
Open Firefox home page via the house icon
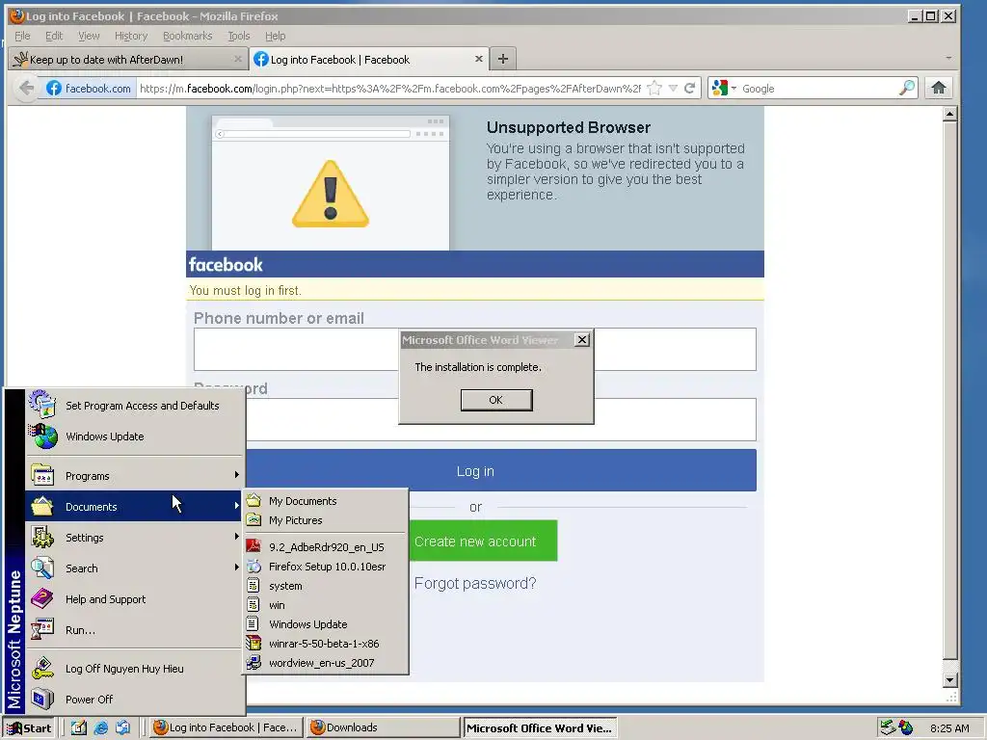pos(939,88)
